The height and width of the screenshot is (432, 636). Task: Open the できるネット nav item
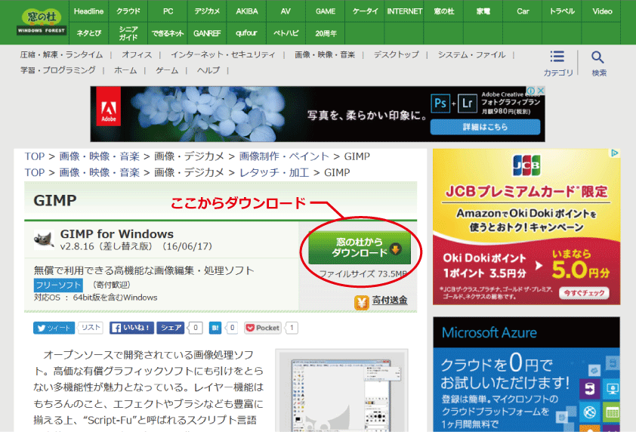pyautogui.click(x=168, y=33)
